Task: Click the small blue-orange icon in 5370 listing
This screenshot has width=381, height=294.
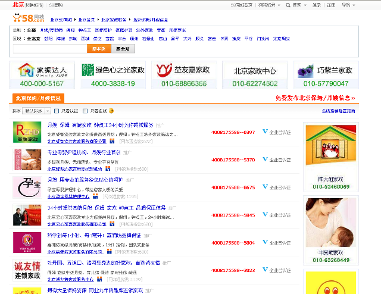Action: (108, 168)
